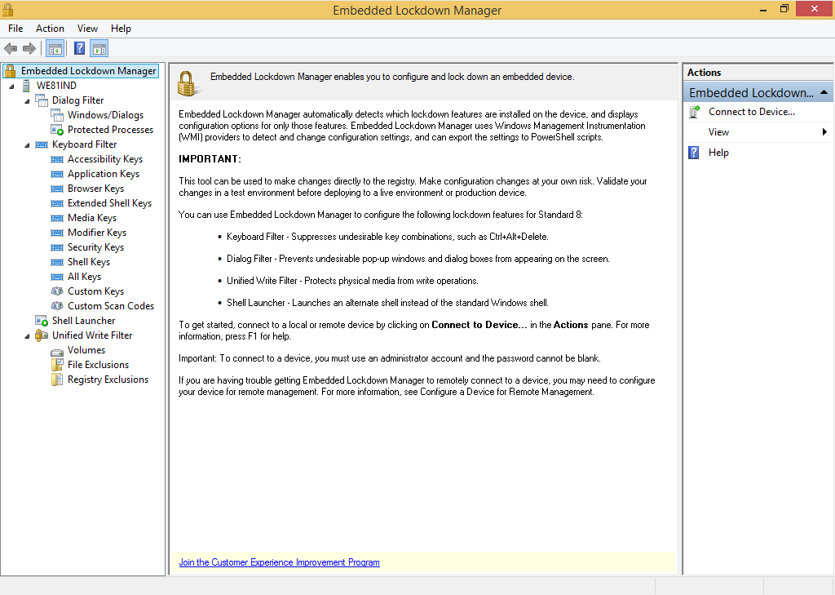Toggle the console tree pane toolbar icon

(55, 48)
